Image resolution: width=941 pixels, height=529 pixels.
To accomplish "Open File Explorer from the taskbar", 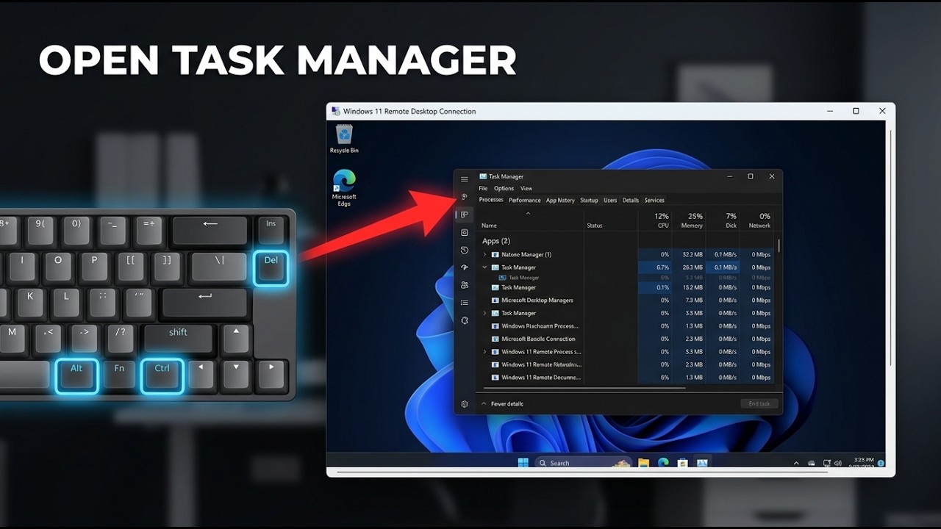I will (x=643, y=463).
